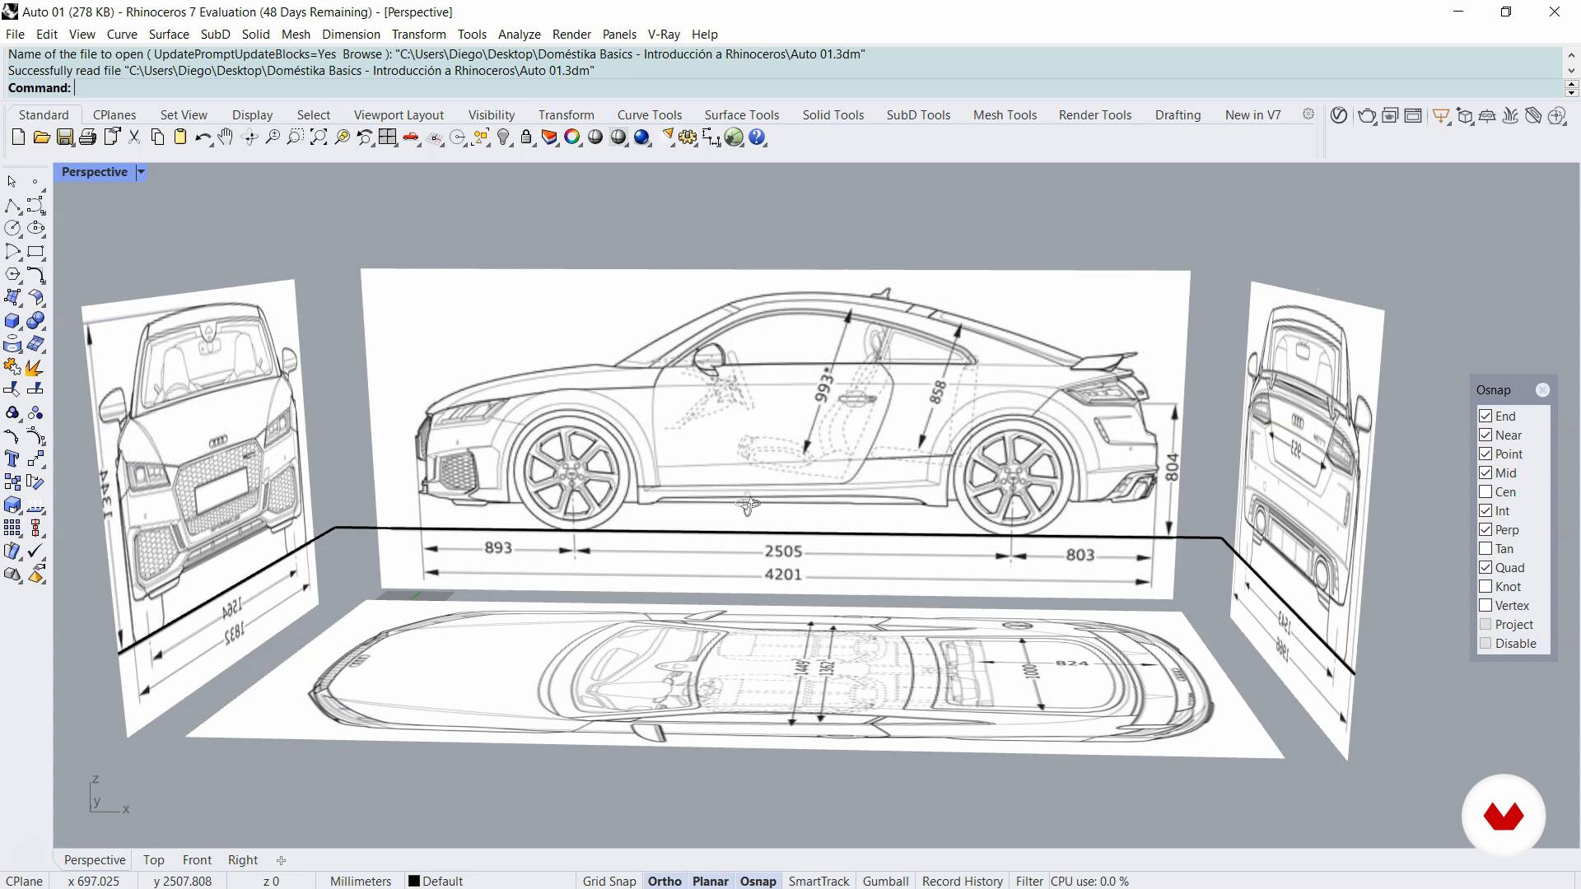This screenshot has width=1581, height=889.
Task: Toggle the Point osnap checkbox
Action: tap(1485, 454)
